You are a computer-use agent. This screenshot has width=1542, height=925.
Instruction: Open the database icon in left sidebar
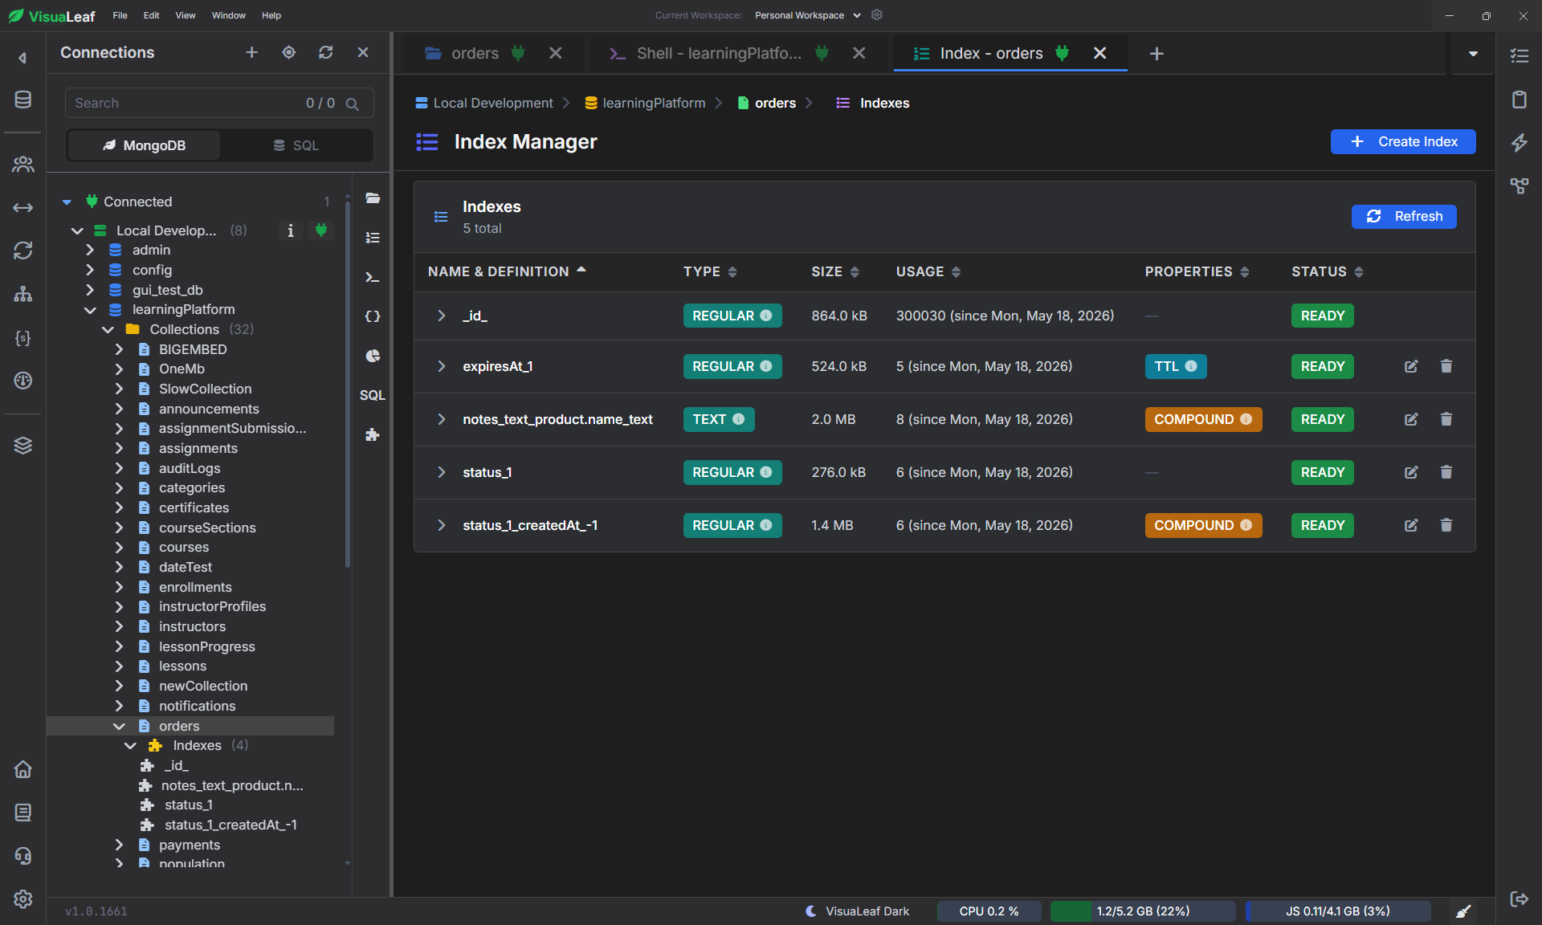coord(22,100)
